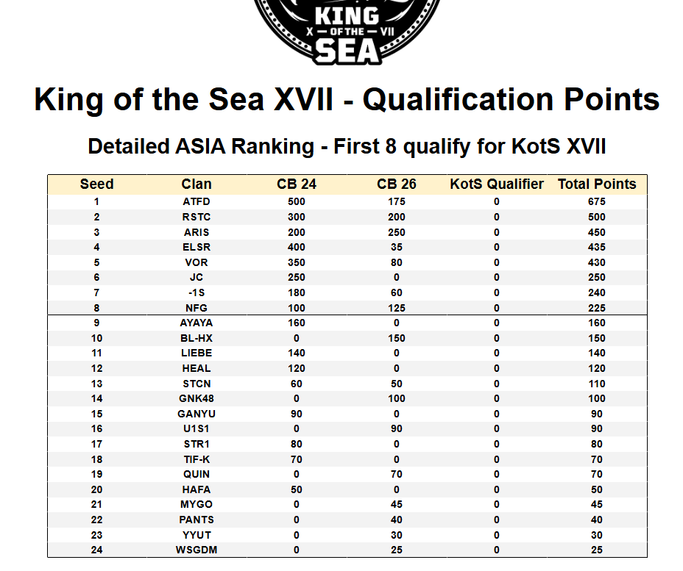Image resolution: width=683 pixels, height=571 pixels.
Task: Select the BL-HX clan cell
Action: pyautogui.click(x=197, y=338)
